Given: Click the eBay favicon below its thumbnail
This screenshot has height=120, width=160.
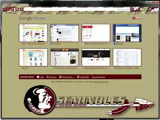Looking at the screenshot, I should (x=20, y=44).
